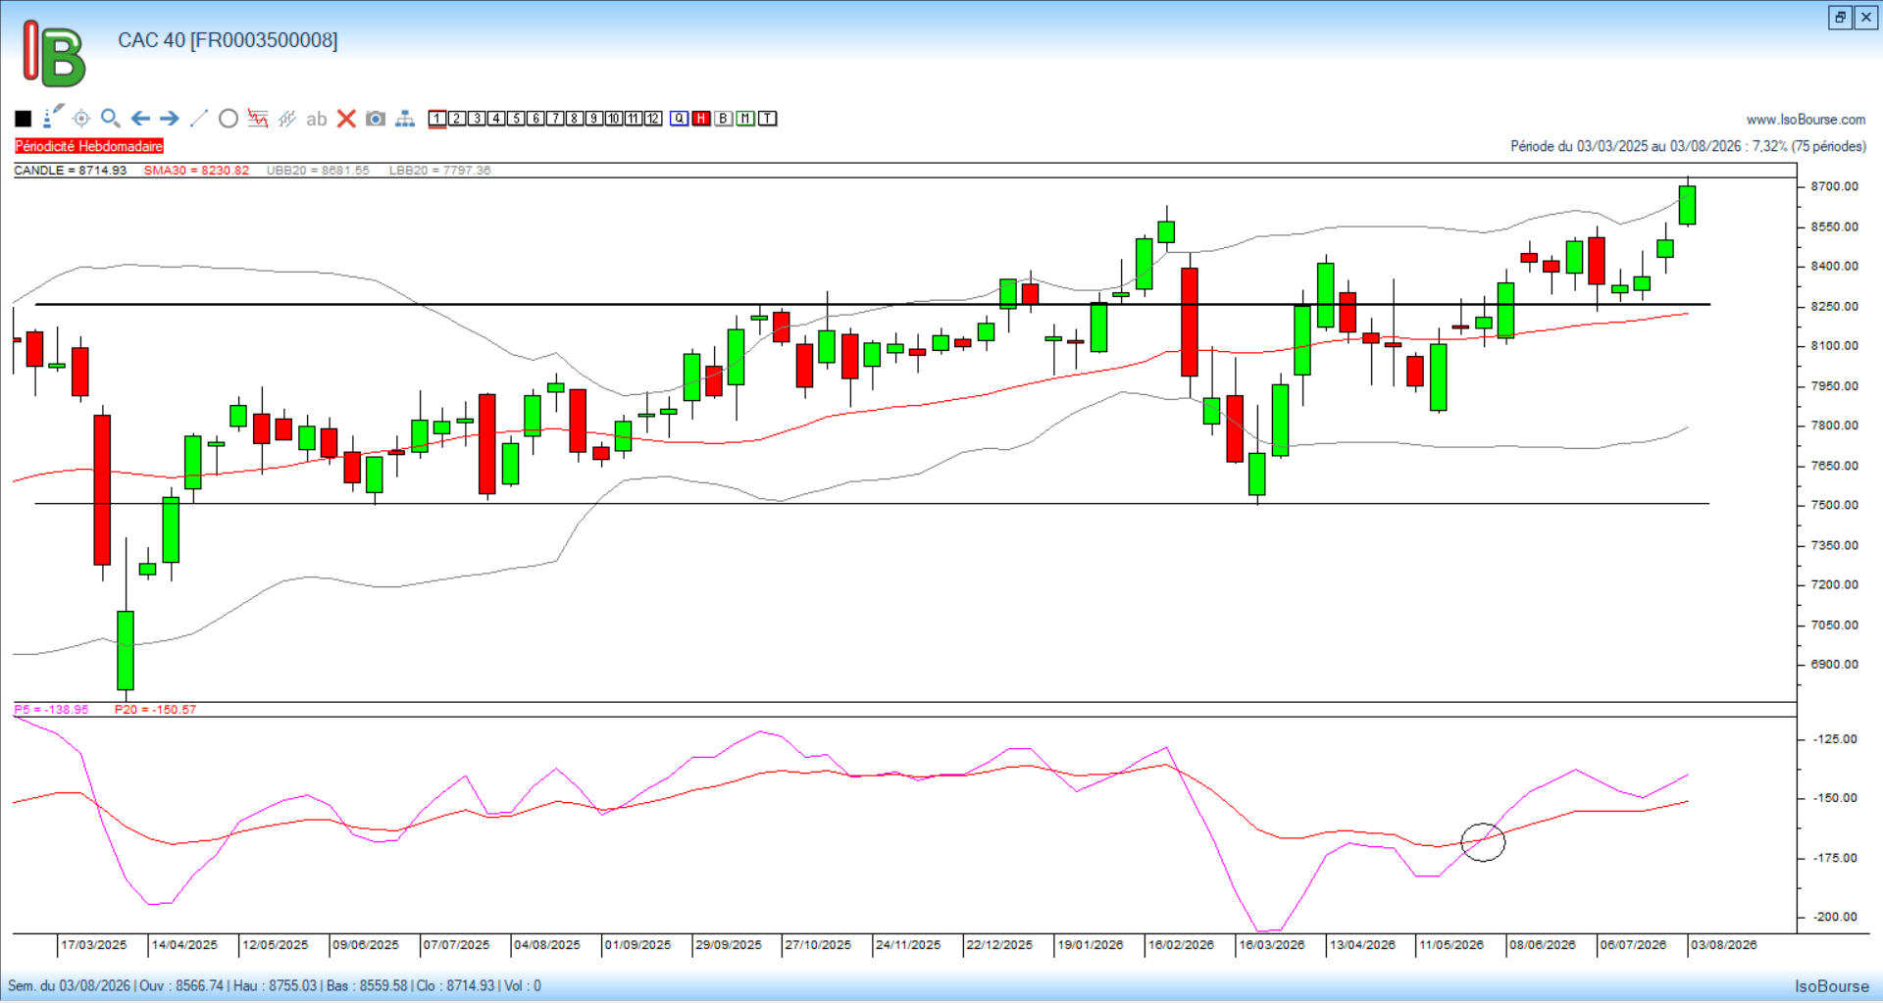Click the 6900.00 price axis label
The height and width of the screenshot is (1003, 1883).
1834,665
